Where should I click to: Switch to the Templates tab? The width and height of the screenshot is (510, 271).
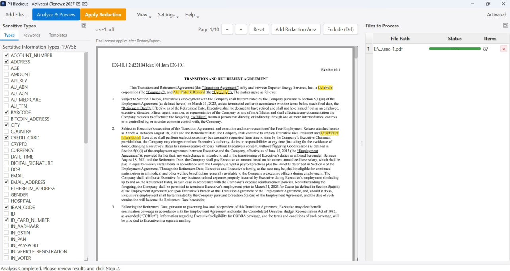click(x=58, y=35)
